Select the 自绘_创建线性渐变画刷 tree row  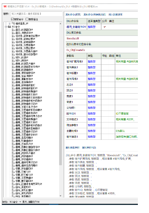(29, 184)
